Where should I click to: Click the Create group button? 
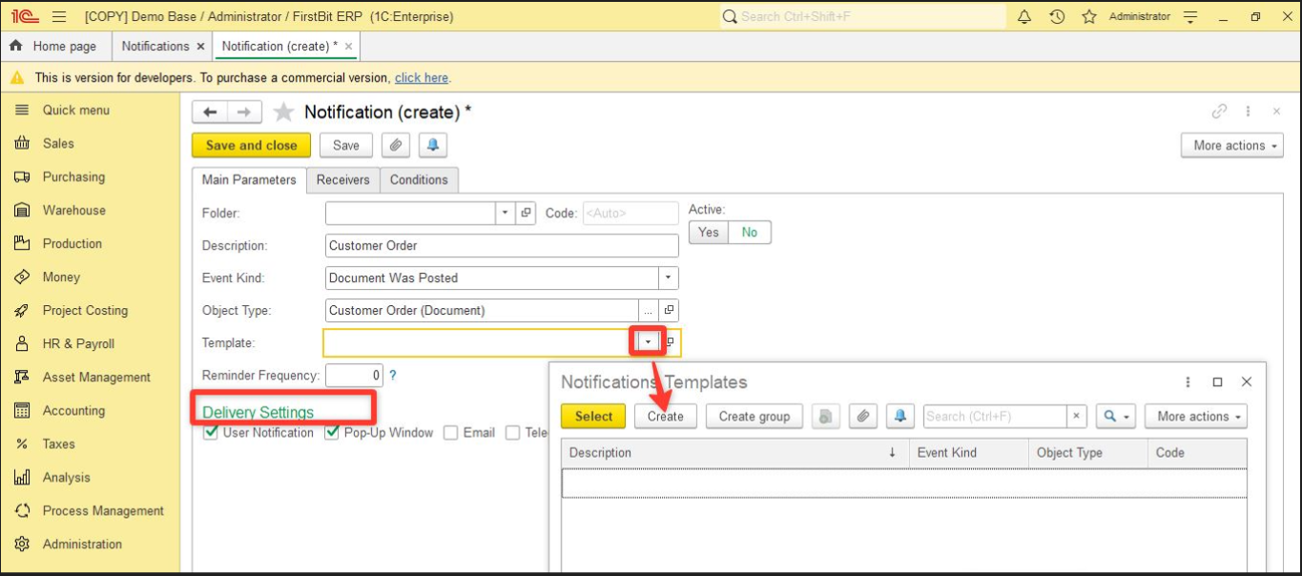pyautogui.click(x=754, y=416)
